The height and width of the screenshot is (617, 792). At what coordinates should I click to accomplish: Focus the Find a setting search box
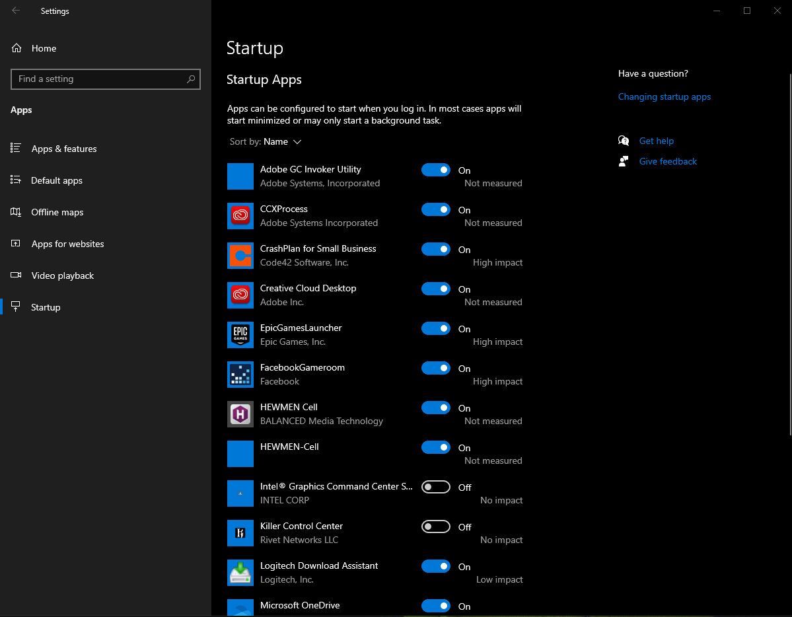coord(106,79)
